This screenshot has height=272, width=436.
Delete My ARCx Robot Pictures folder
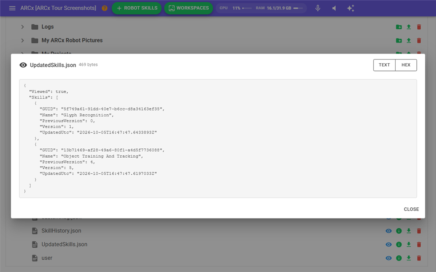point(419,40)
